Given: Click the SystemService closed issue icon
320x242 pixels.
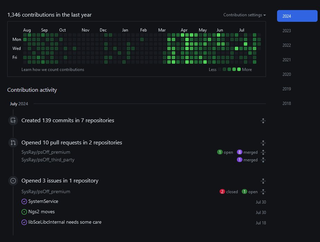Looking at the screenshot, I should pos(24,201).
